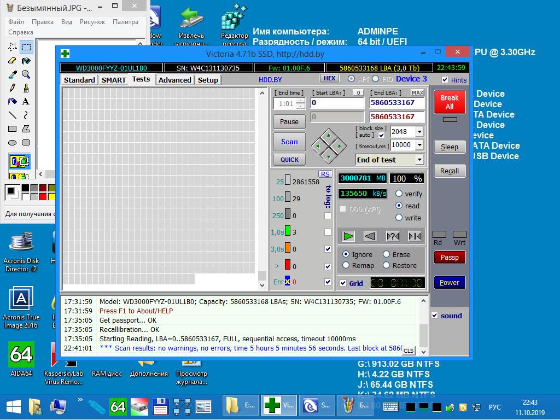Select the airbrush spray tool in Paint
Viewport: 560px width, 420px height.
[13, 101]
